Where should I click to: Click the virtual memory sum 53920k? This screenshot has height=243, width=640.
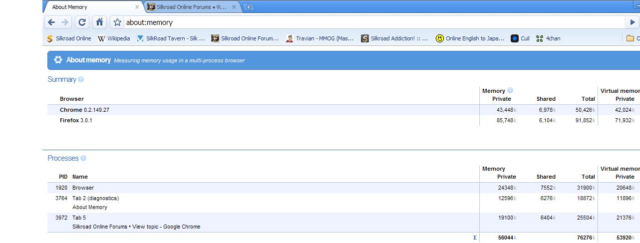[626, 238]
